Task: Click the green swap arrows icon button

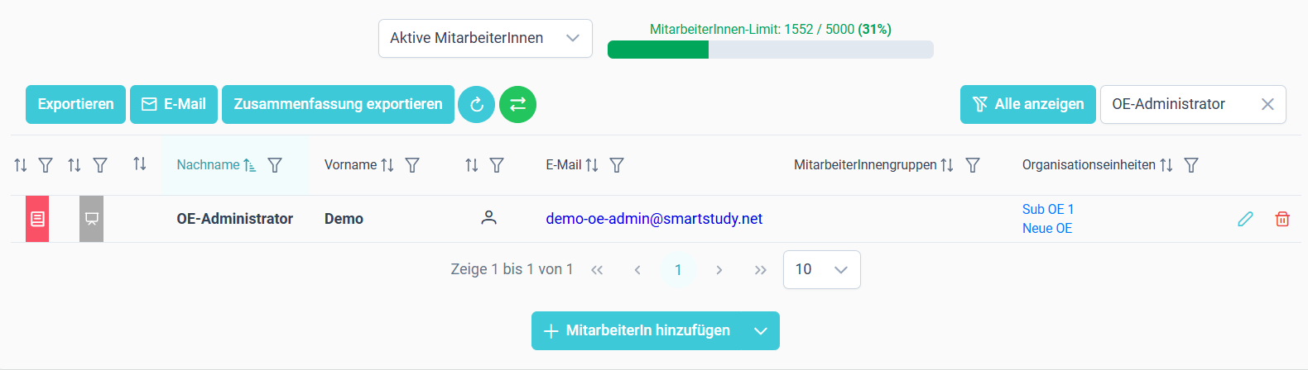Action: pos(517,104)
